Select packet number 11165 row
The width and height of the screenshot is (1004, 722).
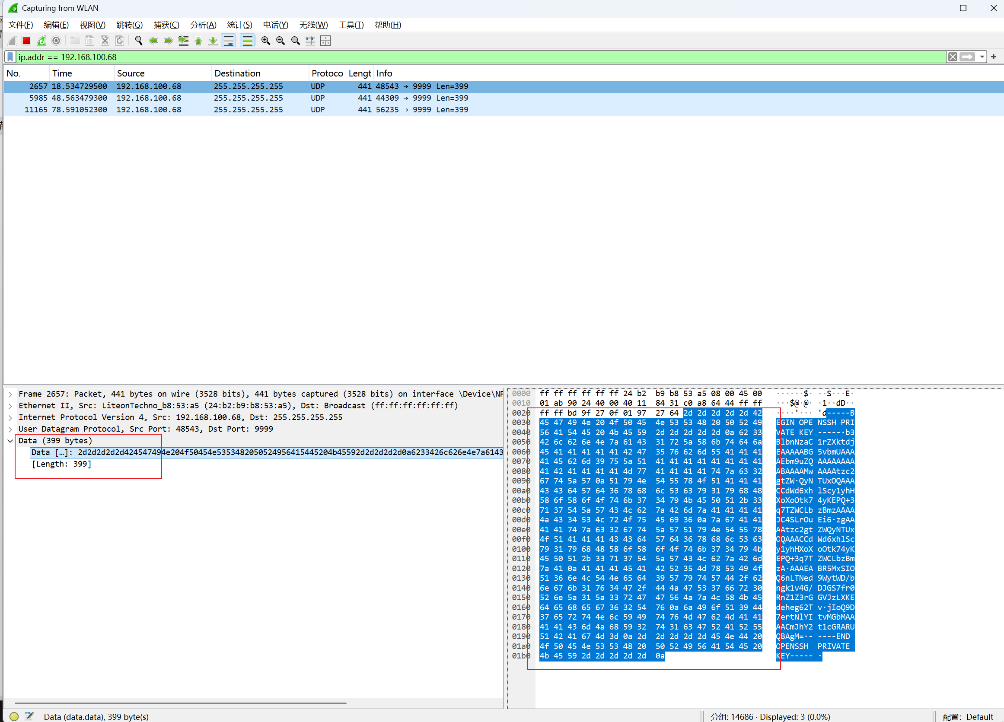pyautogui.click(x=504, y=110)
